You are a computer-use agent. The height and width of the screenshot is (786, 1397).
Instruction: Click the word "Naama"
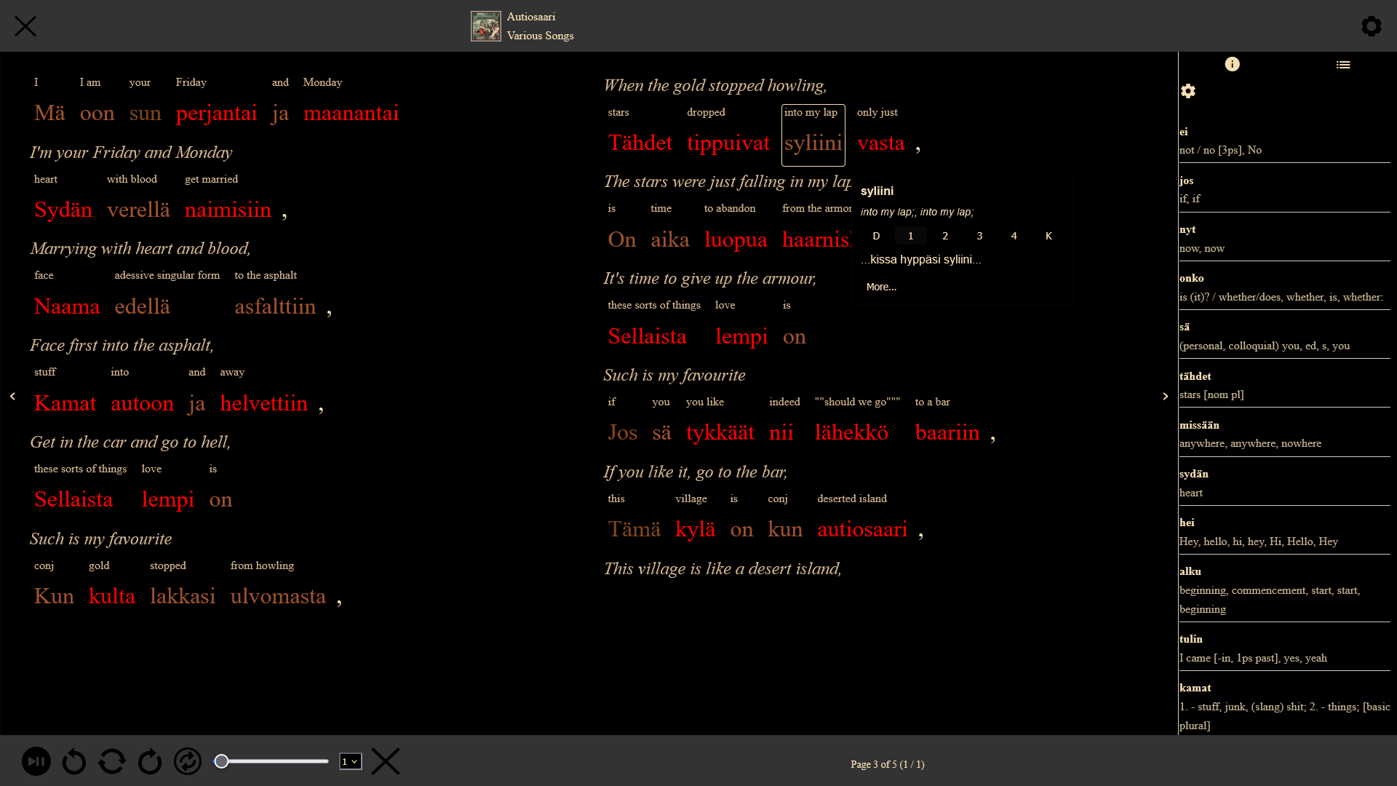coord(67,306)
